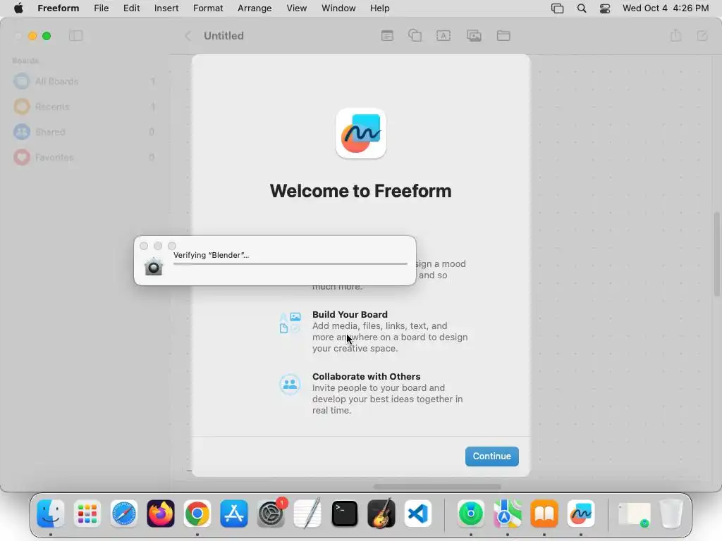Click the Verifying Blender progress bar

pos(290,264)
